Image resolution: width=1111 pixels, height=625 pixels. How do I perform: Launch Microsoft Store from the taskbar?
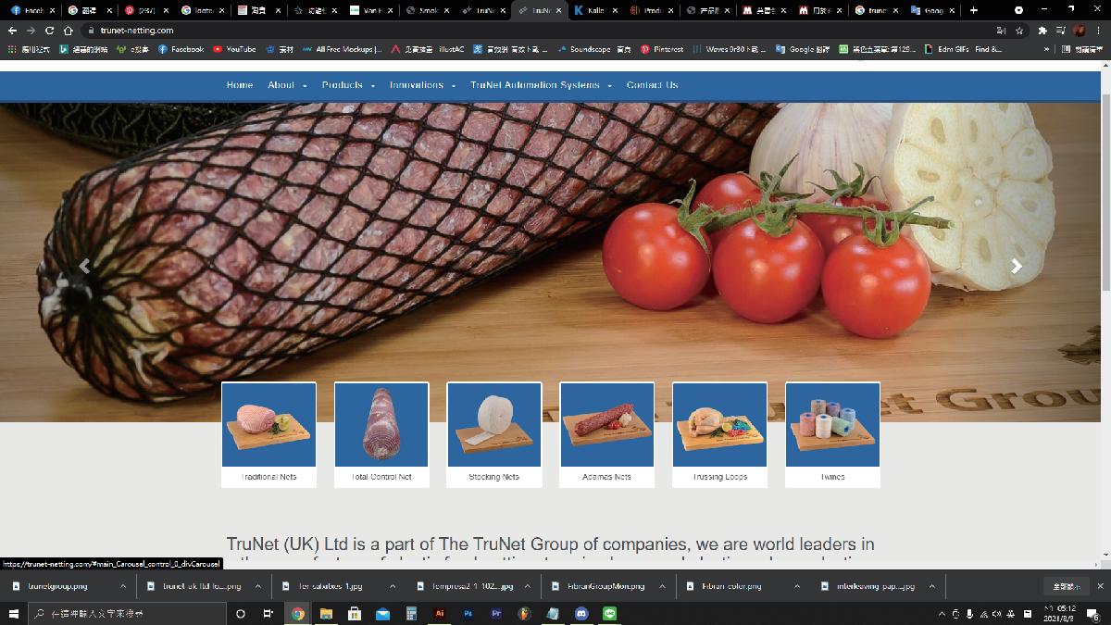pos(355,614)
